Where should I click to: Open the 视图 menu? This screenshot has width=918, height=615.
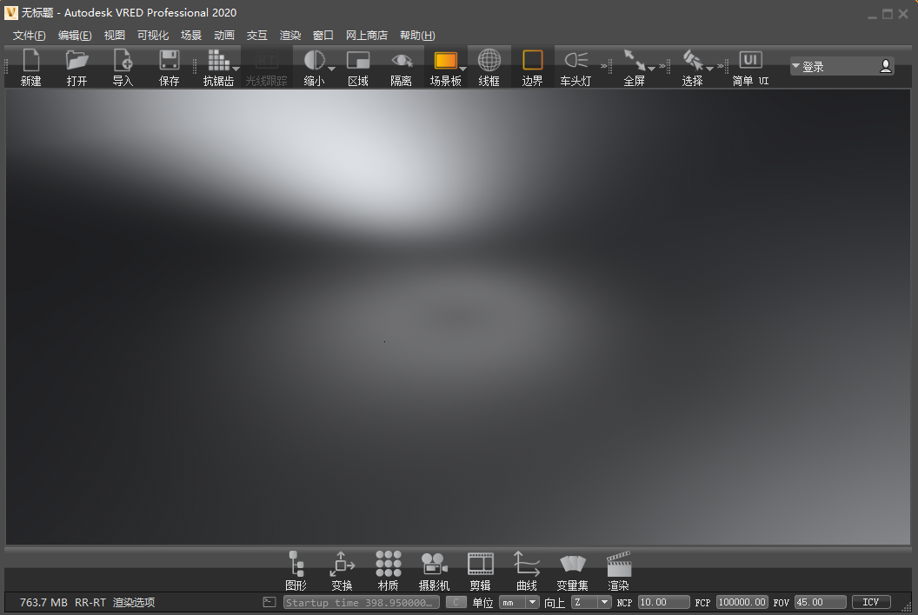coord(114,35)
